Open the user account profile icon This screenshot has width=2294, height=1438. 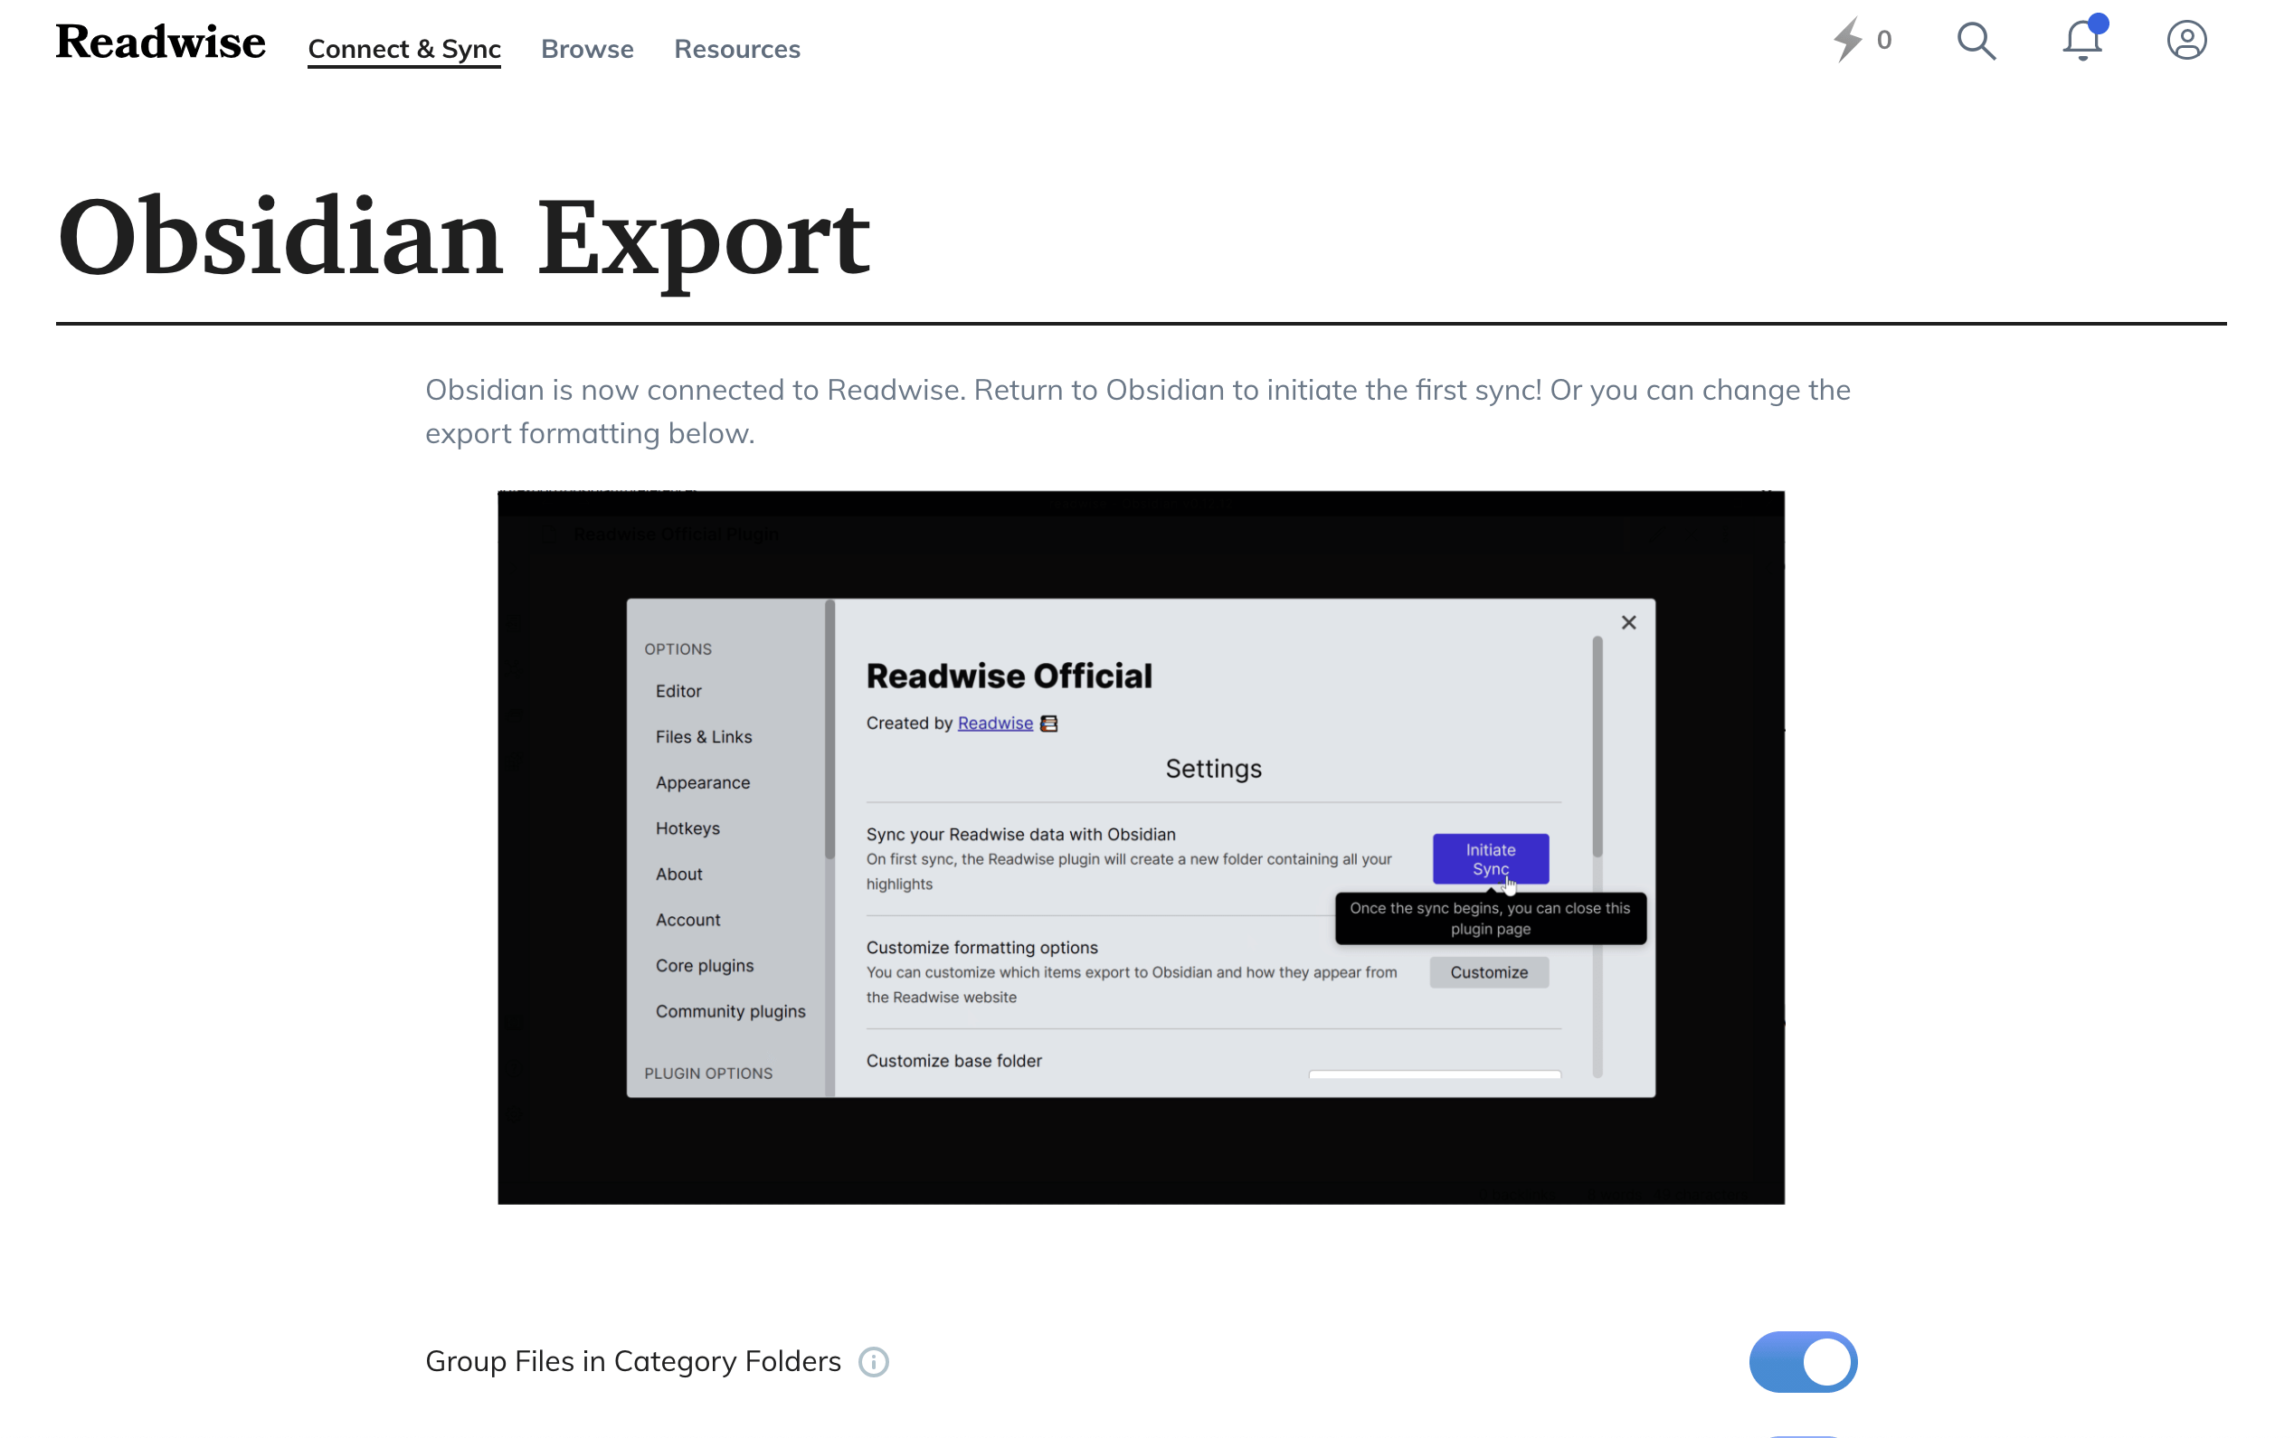[2185, 41]
